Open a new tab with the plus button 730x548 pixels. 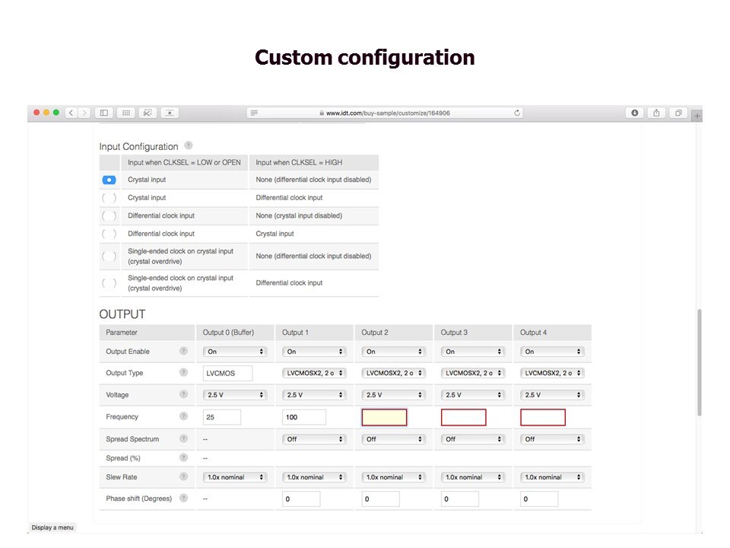coord(697,114)
